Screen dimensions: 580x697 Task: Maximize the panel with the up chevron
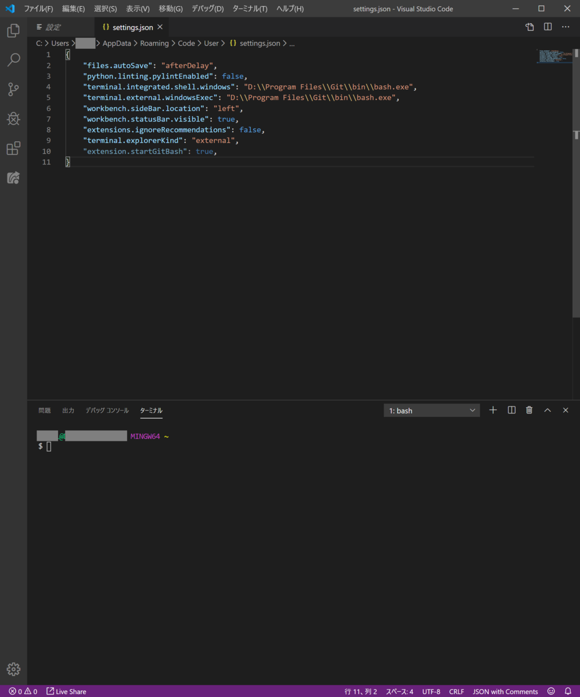tap(547, 410)
